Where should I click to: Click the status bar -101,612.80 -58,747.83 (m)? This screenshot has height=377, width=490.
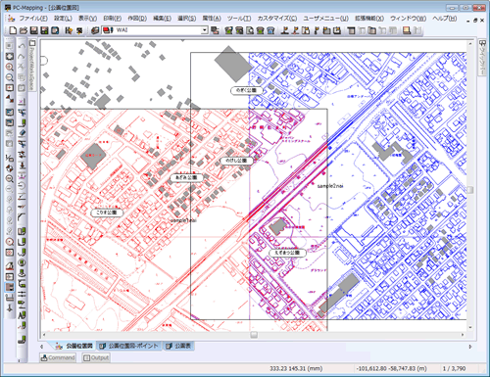coord(391,368)
